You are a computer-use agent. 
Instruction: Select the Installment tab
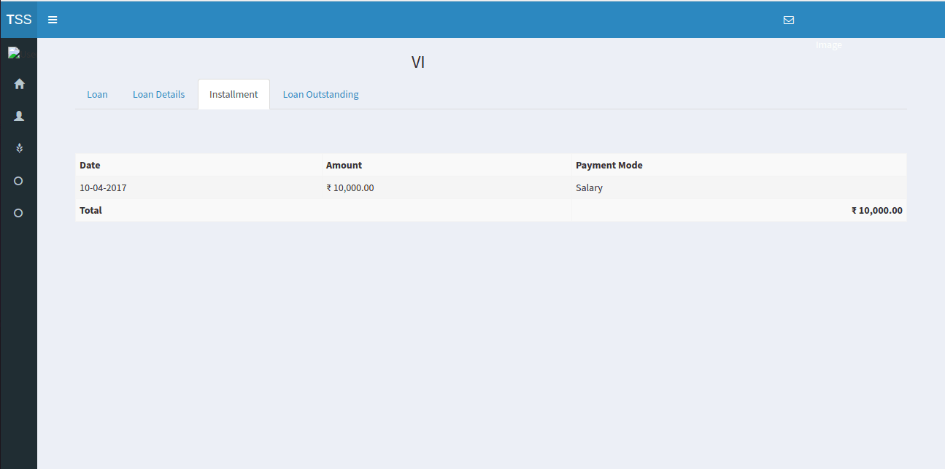click(234, 95)
